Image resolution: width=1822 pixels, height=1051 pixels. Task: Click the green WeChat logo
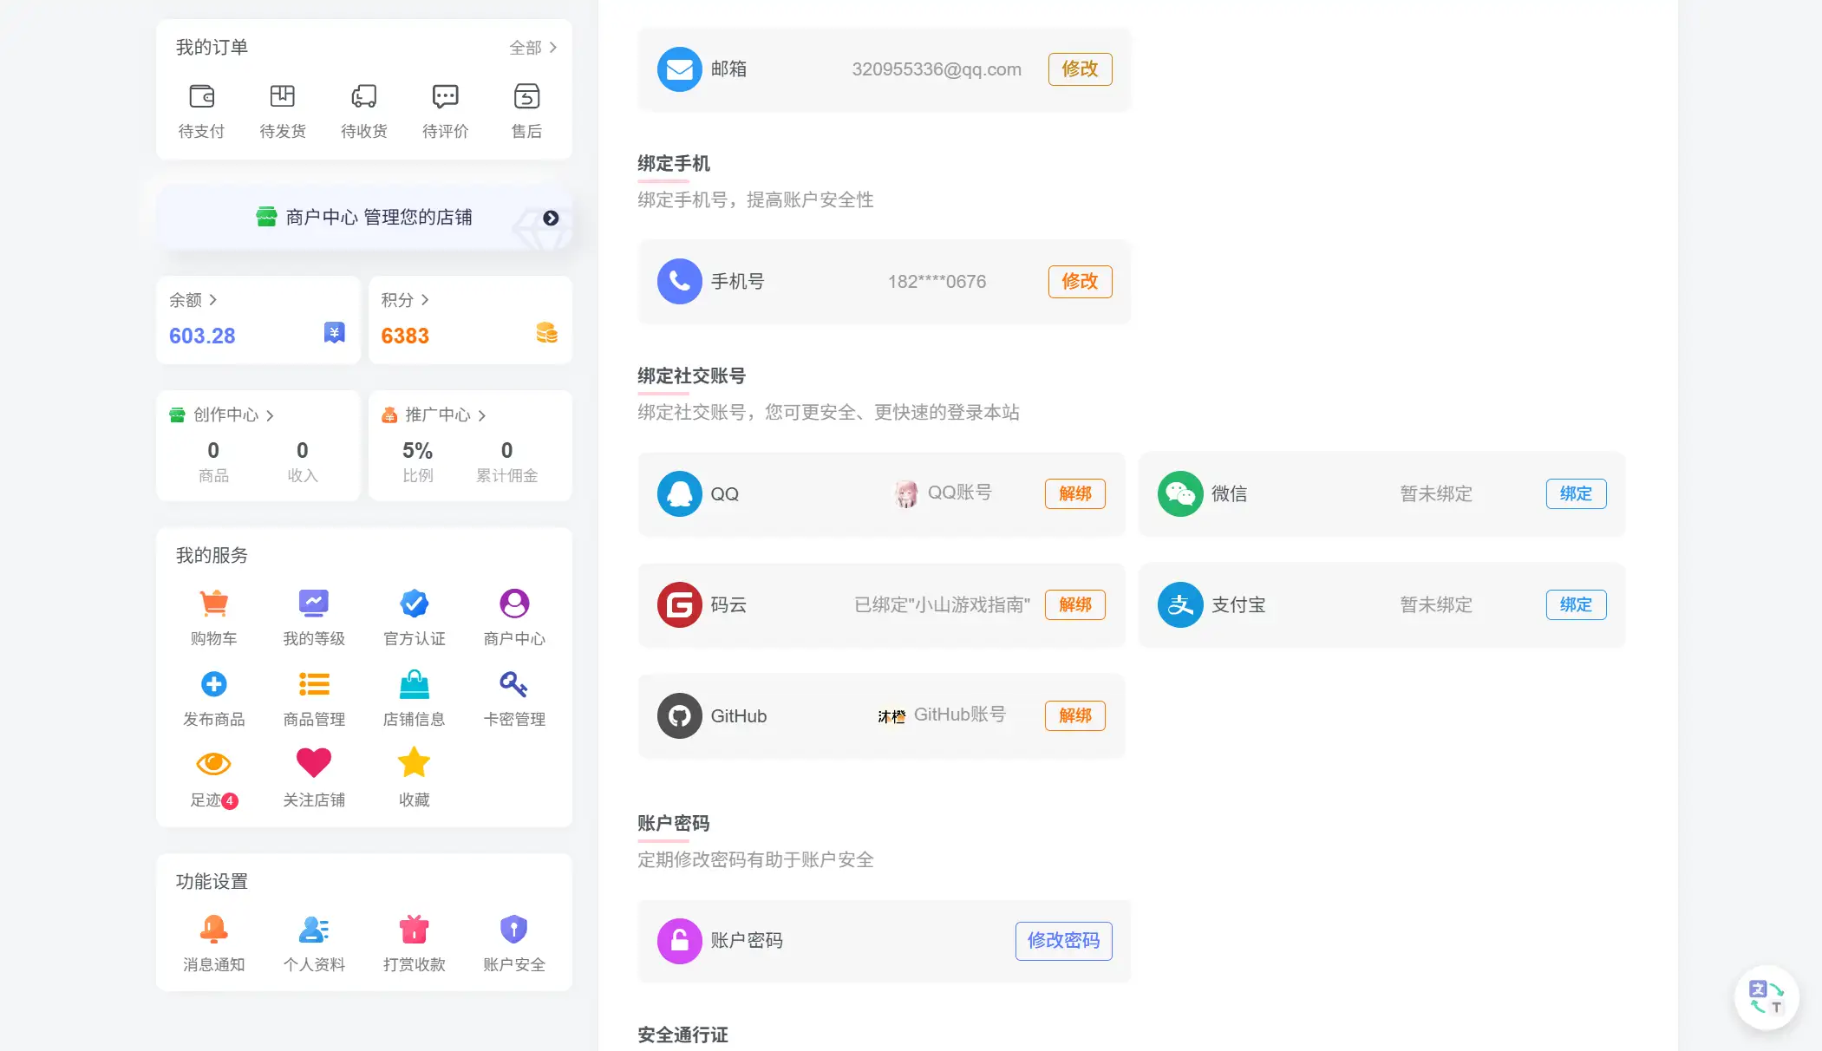[1180, 494]
